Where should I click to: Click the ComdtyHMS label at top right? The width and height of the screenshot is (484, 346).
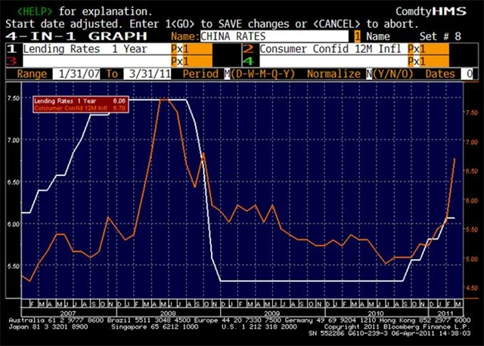click(x=431, y=11)
